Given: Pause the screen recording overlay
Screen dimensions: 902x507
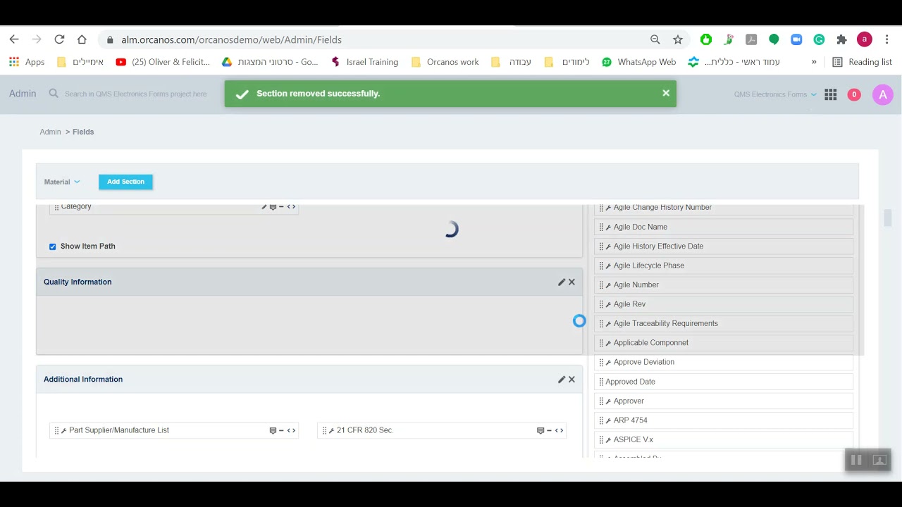Looking at the screenshot, I should 856,460.
